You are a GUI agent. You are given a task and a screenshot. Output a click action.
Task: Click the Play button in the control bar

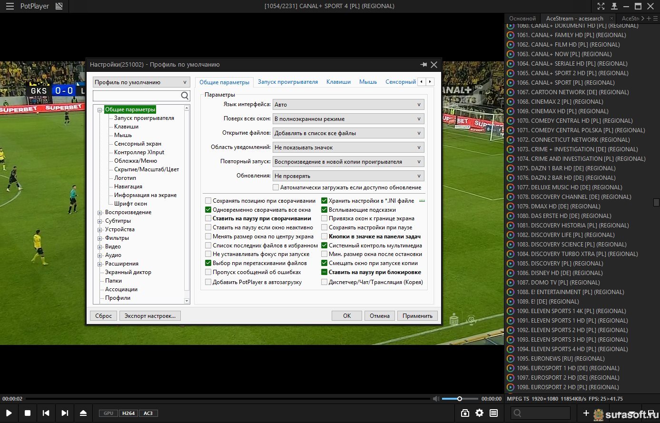[9, 413]
